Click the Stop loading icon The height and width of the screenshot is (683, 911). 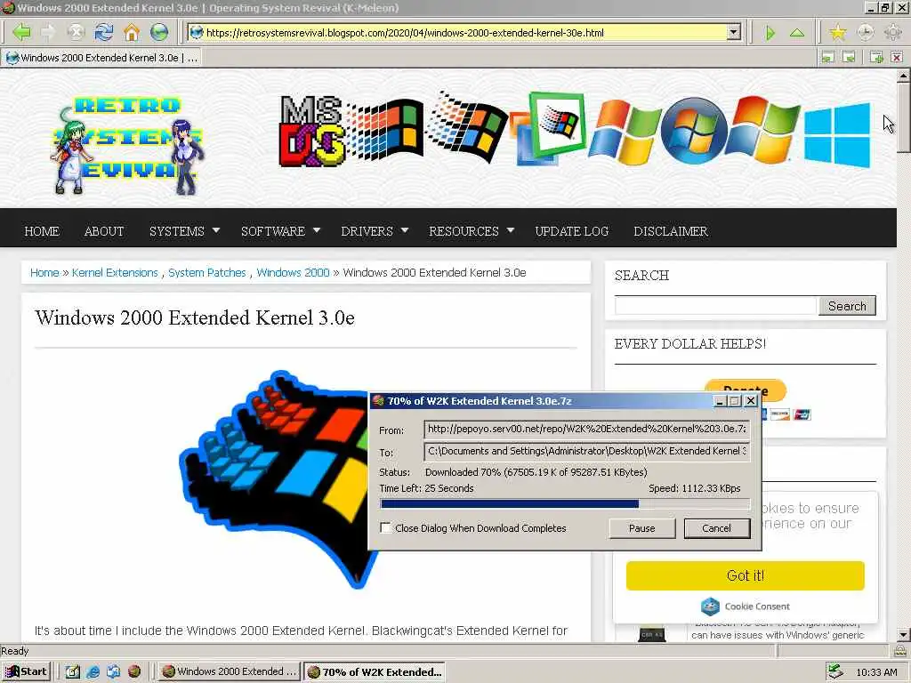pyautogui.click(x=76, y=32)
